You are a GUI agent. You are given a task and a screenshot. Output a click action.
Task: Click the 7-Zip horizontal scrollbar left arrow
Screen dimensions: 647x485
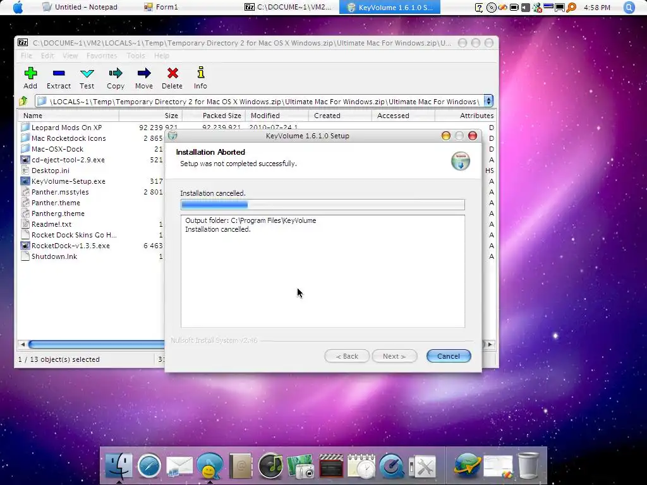point(23,344)
